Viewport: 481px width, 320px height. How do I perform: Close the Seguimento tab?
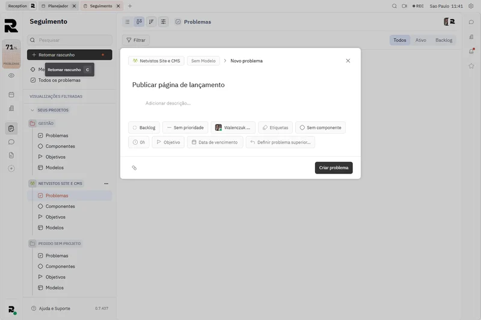118,6
